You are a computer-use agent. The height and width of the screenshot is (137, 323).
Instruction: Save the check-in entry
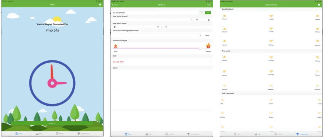209,5
